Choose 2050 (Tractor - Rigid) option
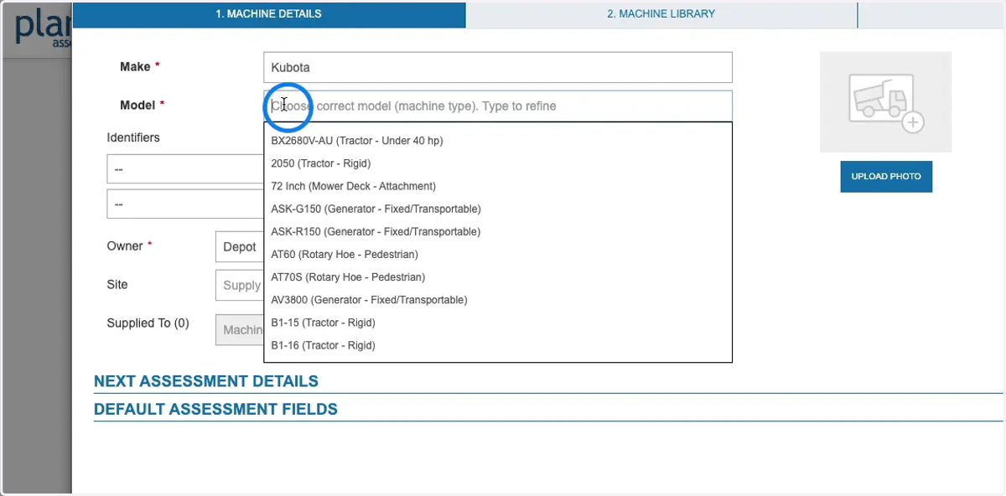 tap(498, 163)
